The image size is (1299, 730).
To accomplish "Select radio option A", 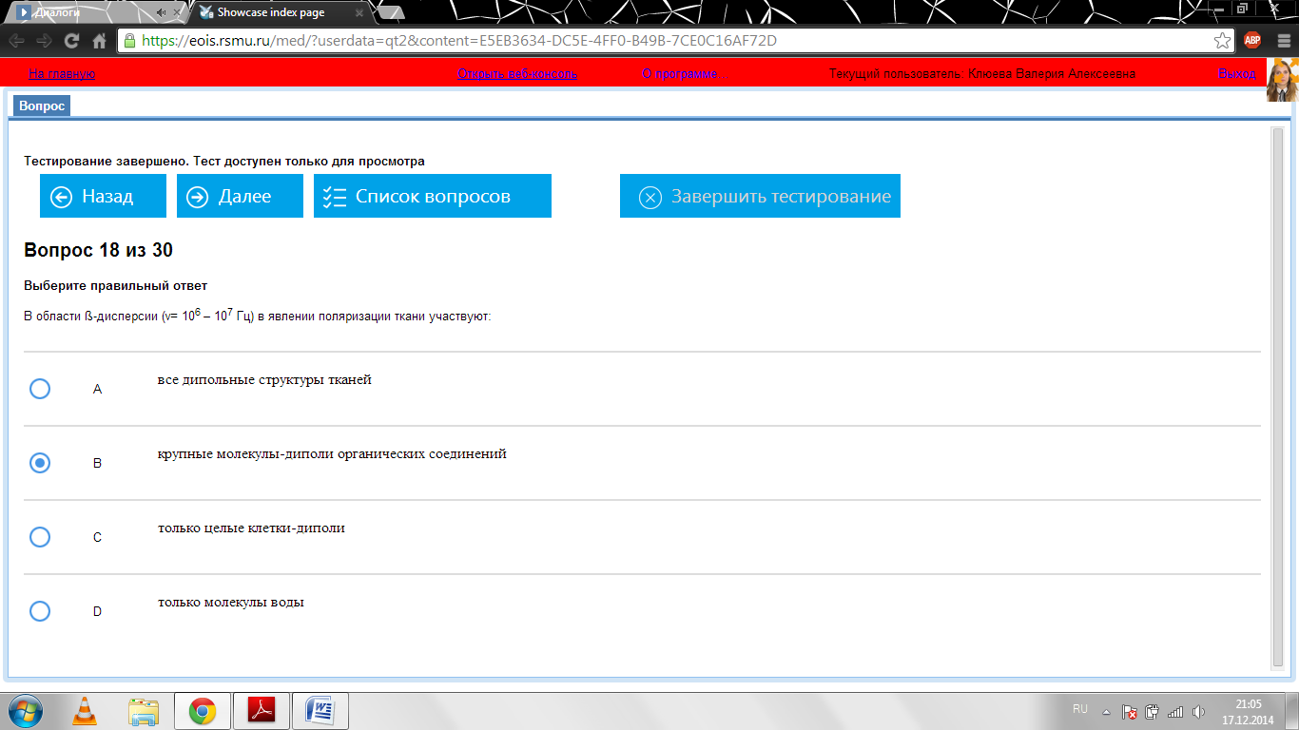I will coord(40,389).
